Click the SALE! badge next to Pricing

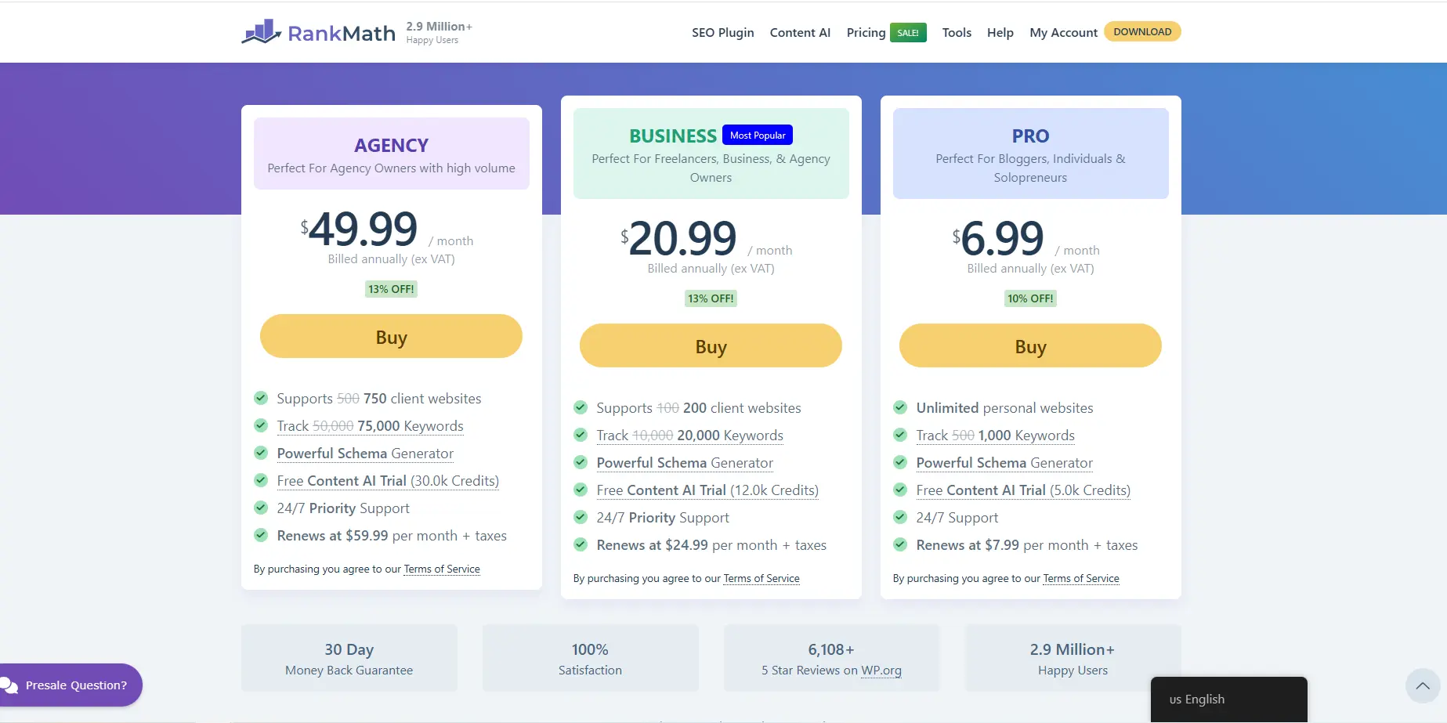point(908,33)
